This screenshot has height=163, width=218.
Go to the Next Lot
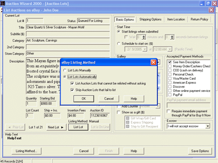click(56, 127)
